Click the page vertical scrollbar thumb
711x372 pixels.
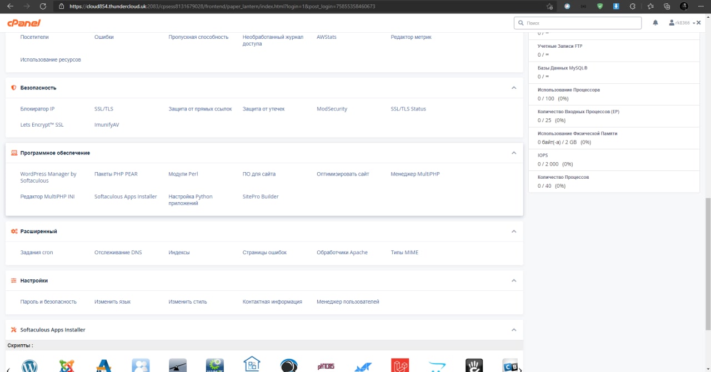pyautogui.click(x=708, y=264)
